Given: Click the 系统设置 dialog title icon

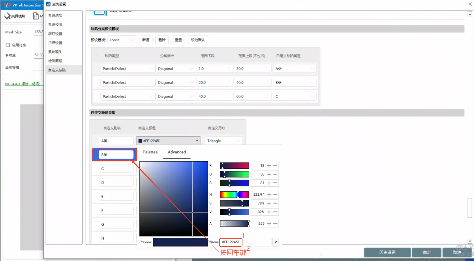Looking at the screenshot, I should [48, 4].
